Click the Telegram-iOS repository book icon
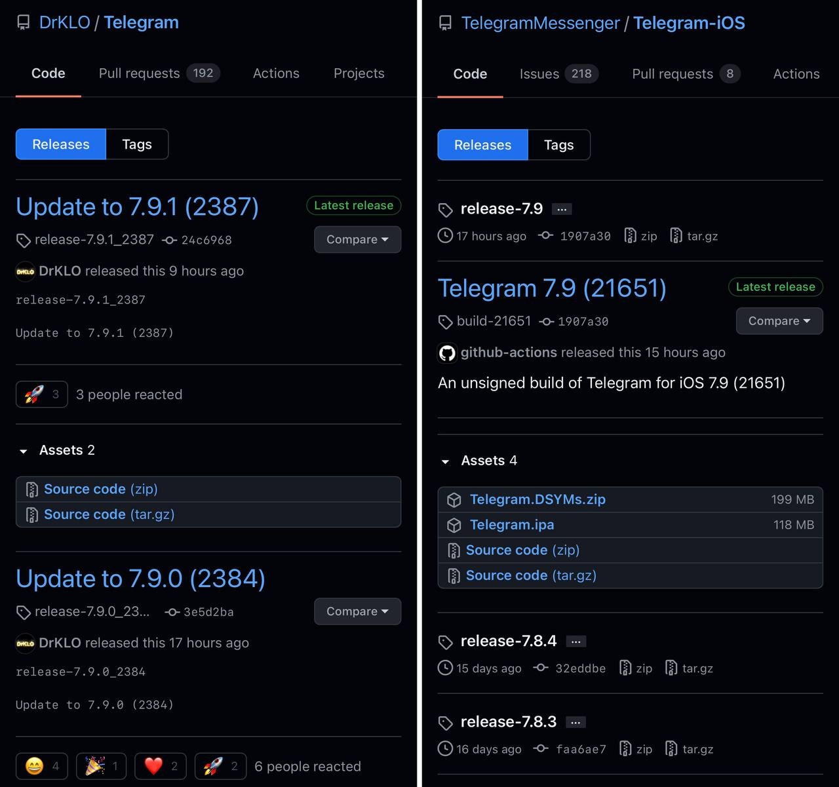The width and height of the screenshot is (839, 787). (x=445, y=24)
